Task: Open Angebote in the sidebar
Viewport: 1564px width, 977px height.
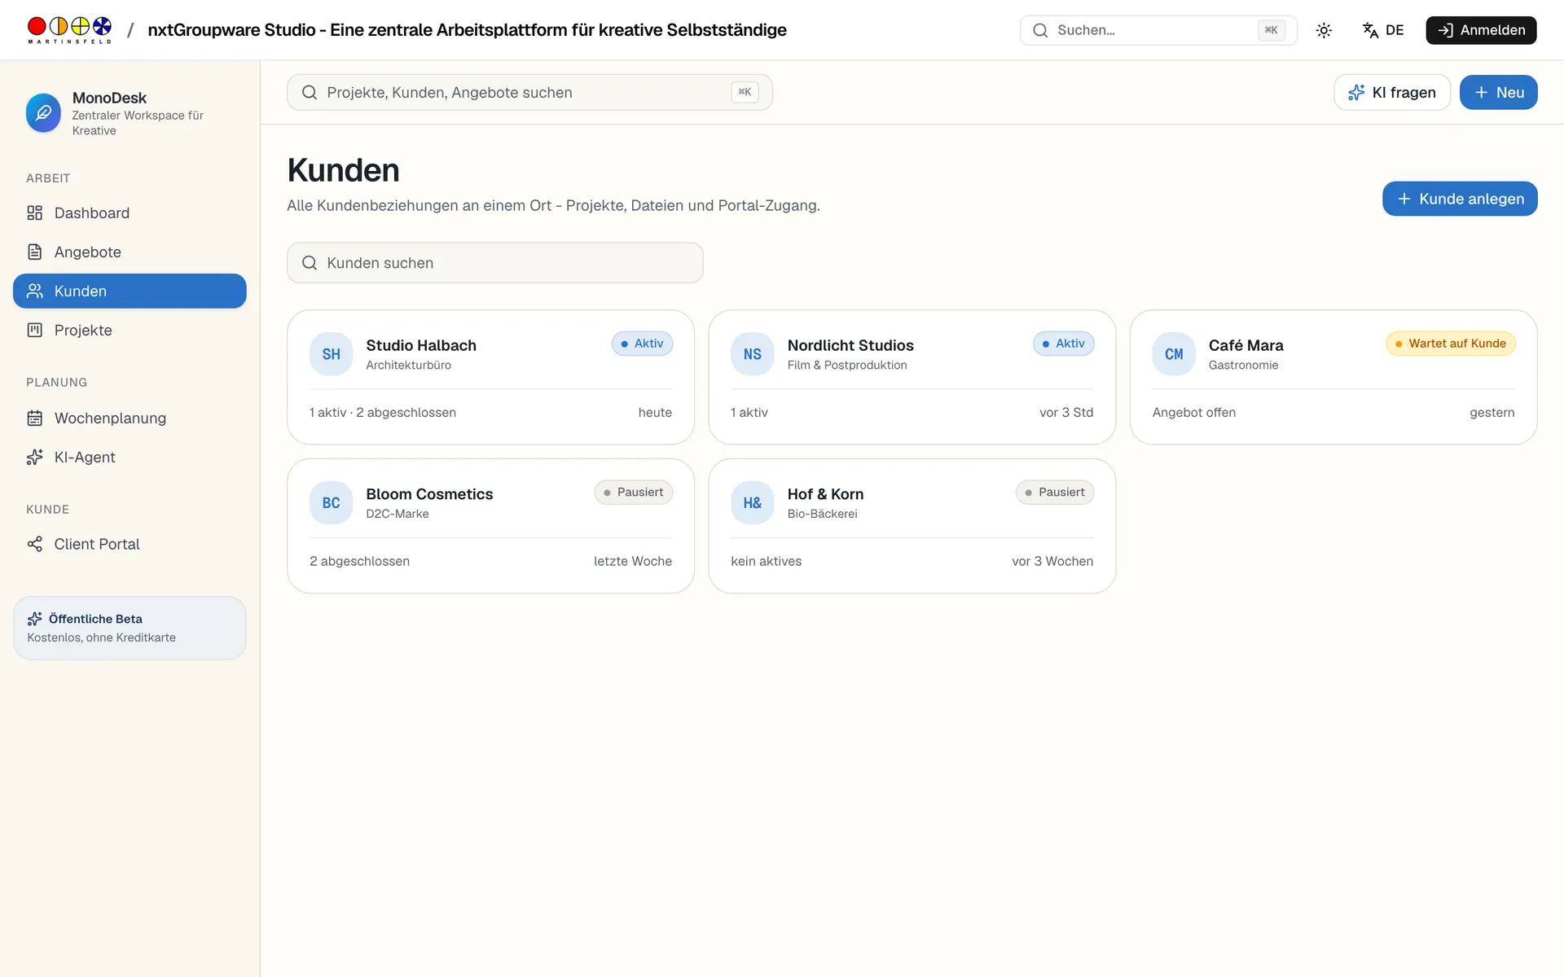Action: click(130, 252)
